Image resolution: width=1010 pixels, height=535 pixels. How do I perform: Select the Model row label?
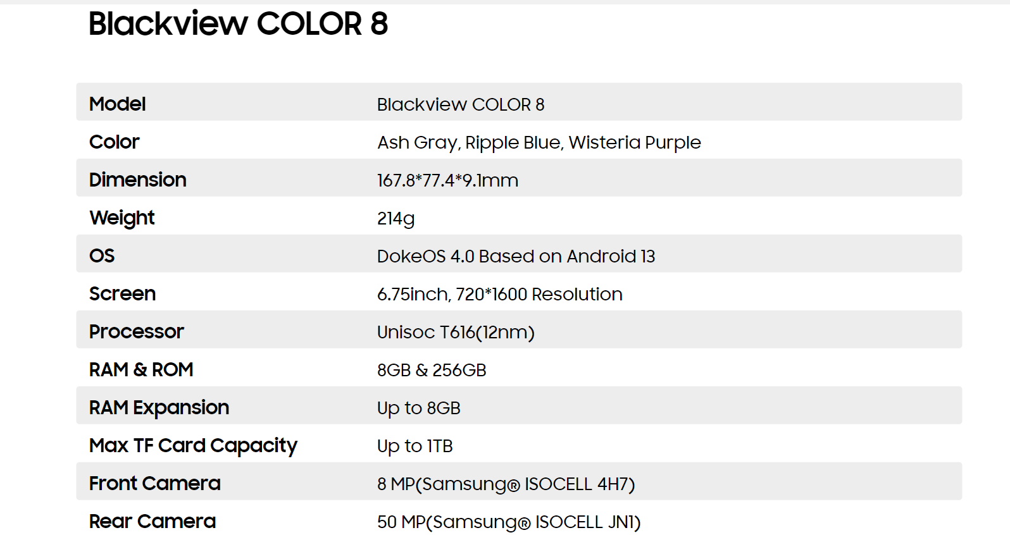tap(117, 104)
